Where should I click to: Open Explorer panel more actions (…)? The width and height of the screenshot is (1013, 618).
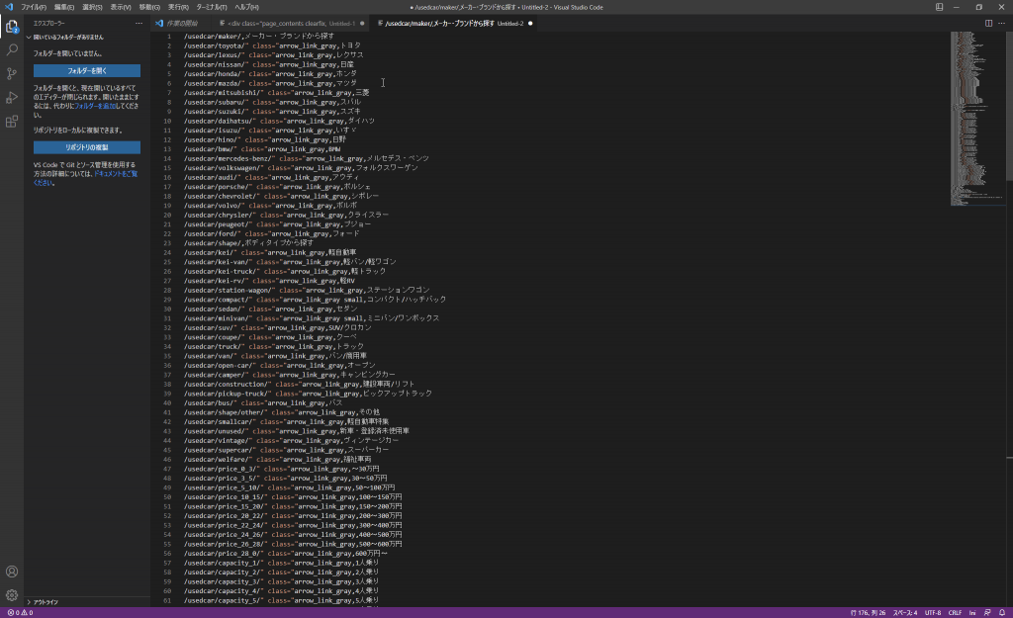click(138, 24)
